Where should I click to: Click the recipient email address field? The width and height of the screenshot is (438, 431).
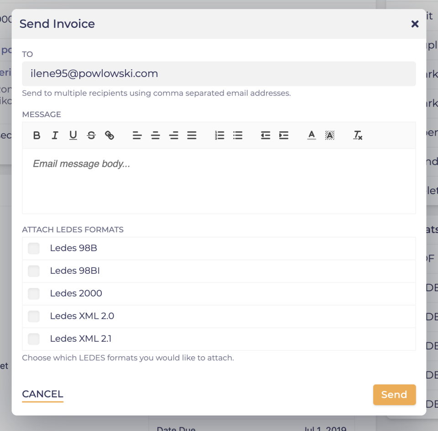pyautogui.click(x=219, y=73)
